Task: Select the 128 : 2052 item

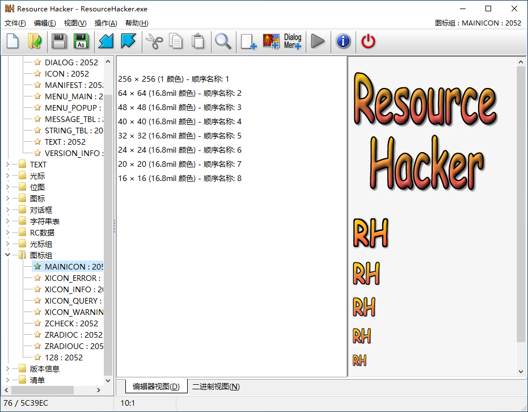Action: pos(58,358)
